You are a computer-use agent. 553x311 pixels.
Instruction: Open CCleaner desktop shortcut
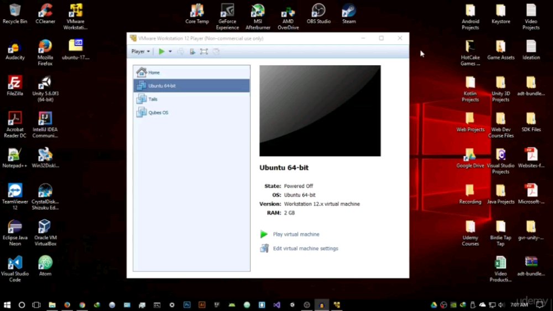pos(45,14)
